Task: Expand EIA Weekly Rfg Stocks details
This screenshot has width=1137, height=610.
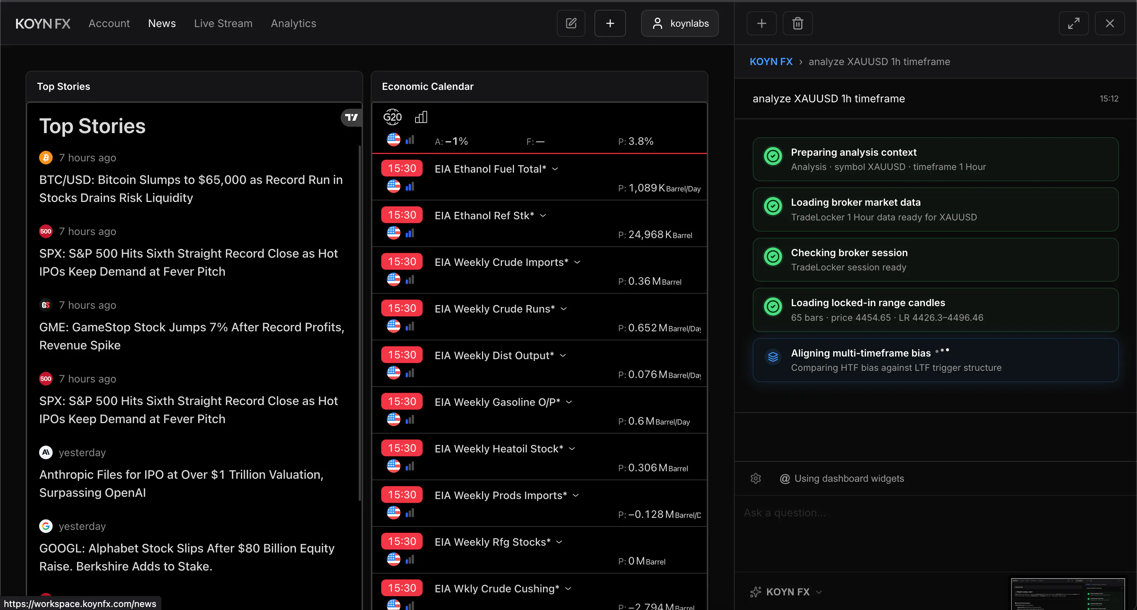Action: (559, 542)
